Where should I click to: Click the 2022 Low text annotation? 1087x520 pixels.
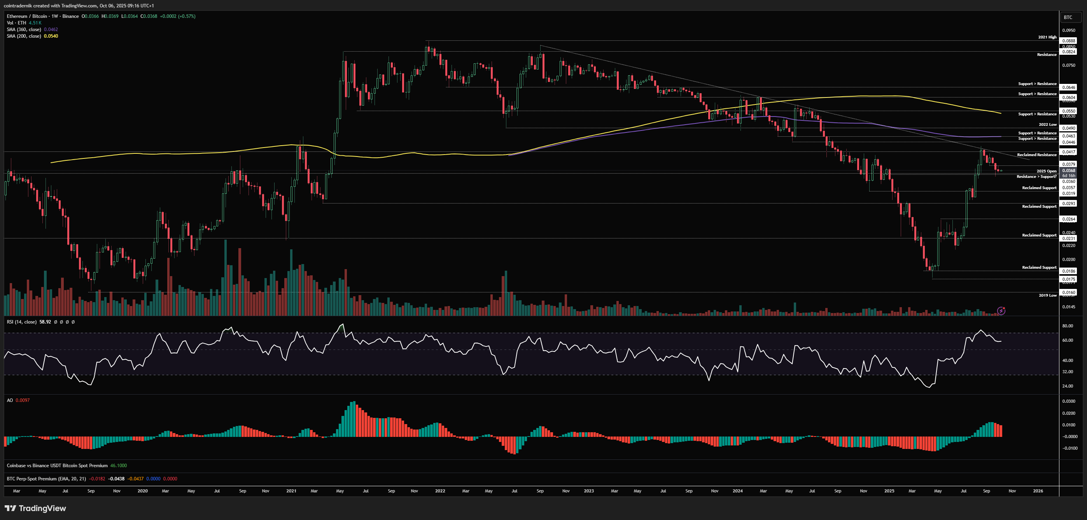tap(1047, 125)
